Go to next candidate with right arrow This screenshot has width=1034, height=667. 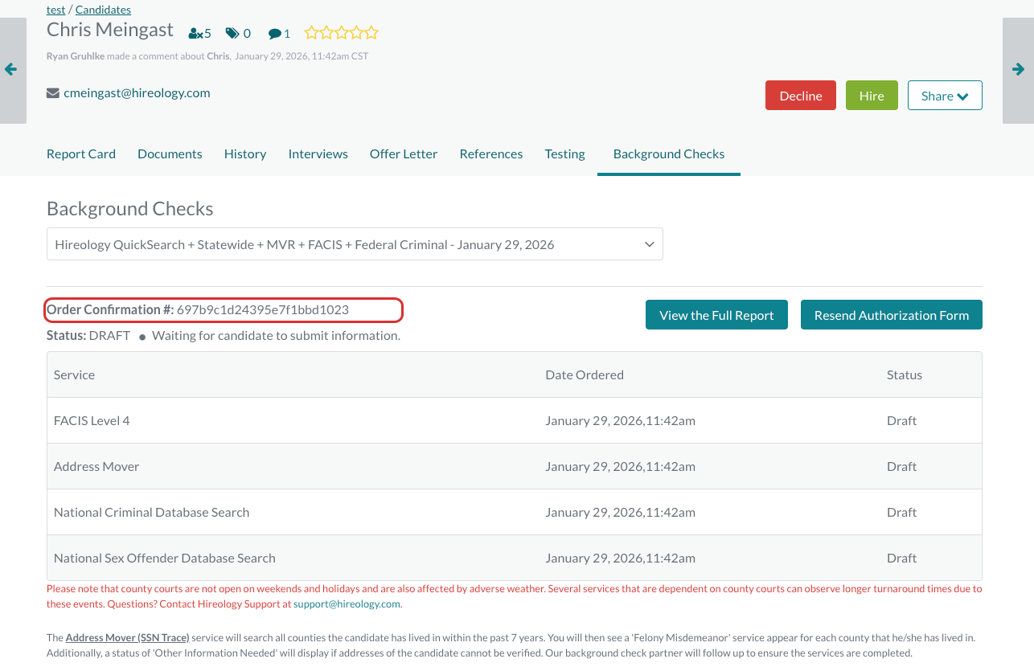[x=1019, y=70]
